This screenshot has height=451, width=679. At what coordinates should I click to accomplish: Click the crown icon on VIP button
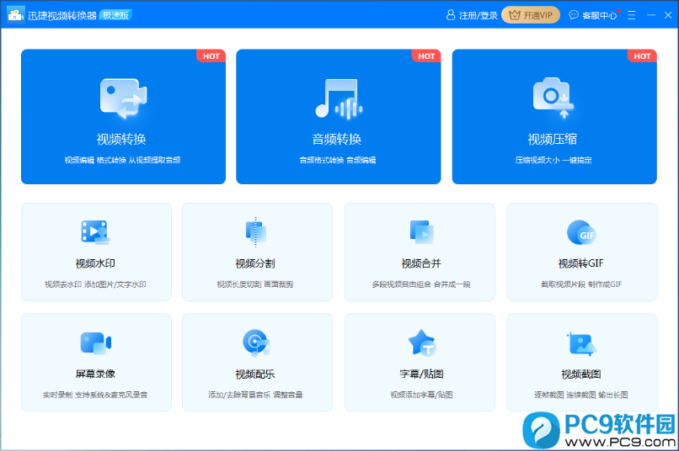point(514,15)
